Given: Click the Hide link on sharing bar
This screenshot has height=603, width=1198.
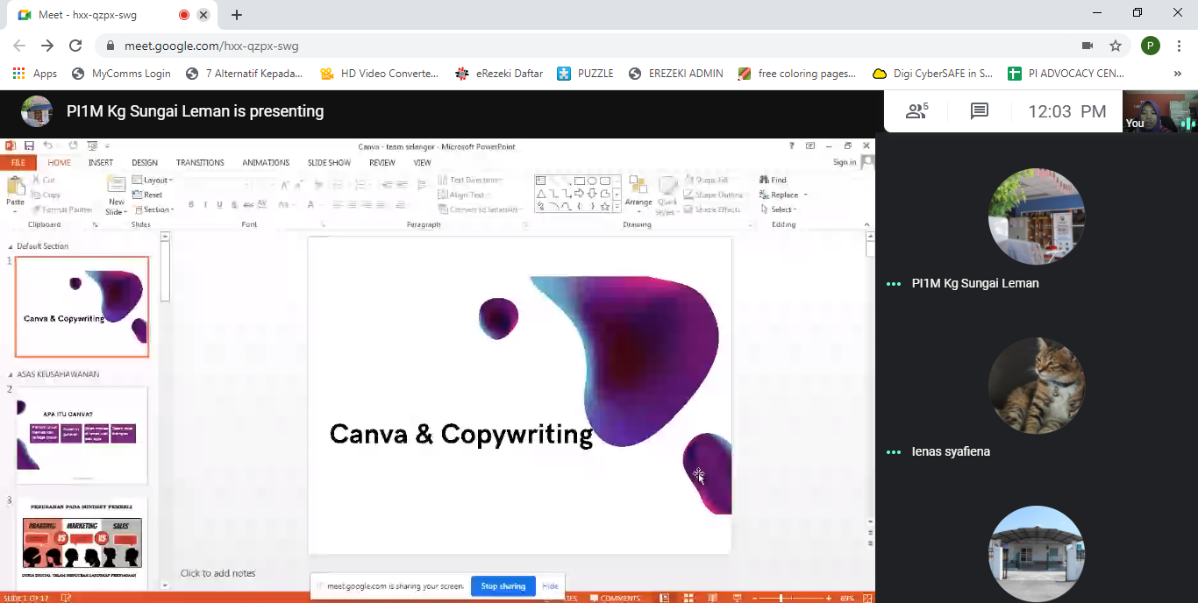Looking at the screenshot, I should (550, 586).
